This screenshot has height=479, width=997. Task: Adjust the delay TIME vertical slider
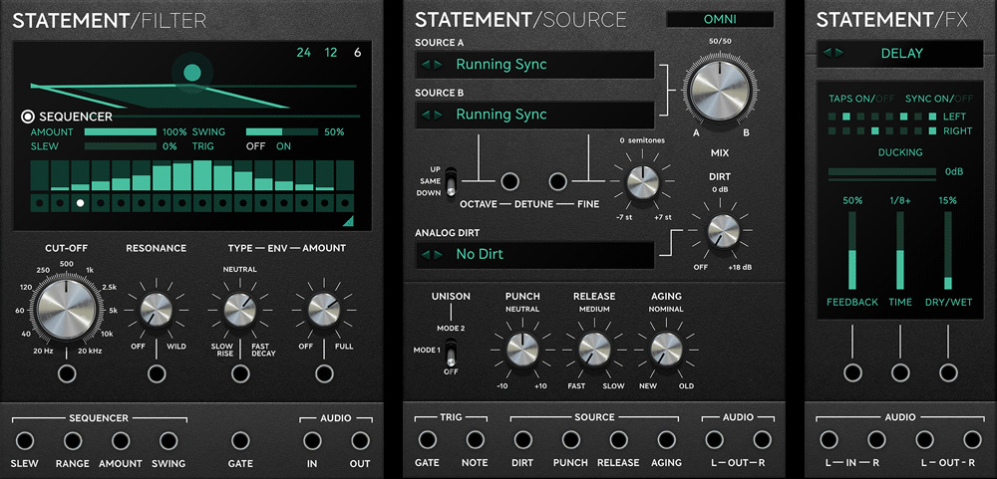(900, 250)
